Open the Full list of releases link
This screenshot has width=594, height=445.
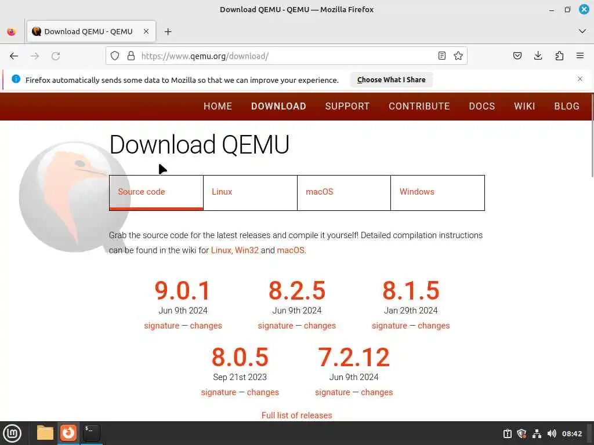click(x=296, y=415)
